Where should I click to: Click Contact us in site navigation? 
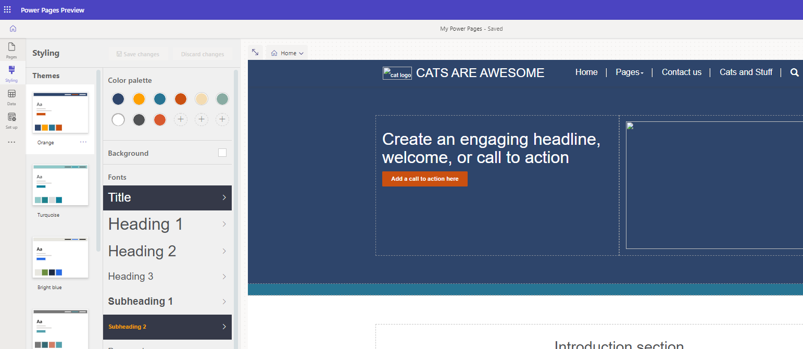pyautogui.click(x=681, y=72)
